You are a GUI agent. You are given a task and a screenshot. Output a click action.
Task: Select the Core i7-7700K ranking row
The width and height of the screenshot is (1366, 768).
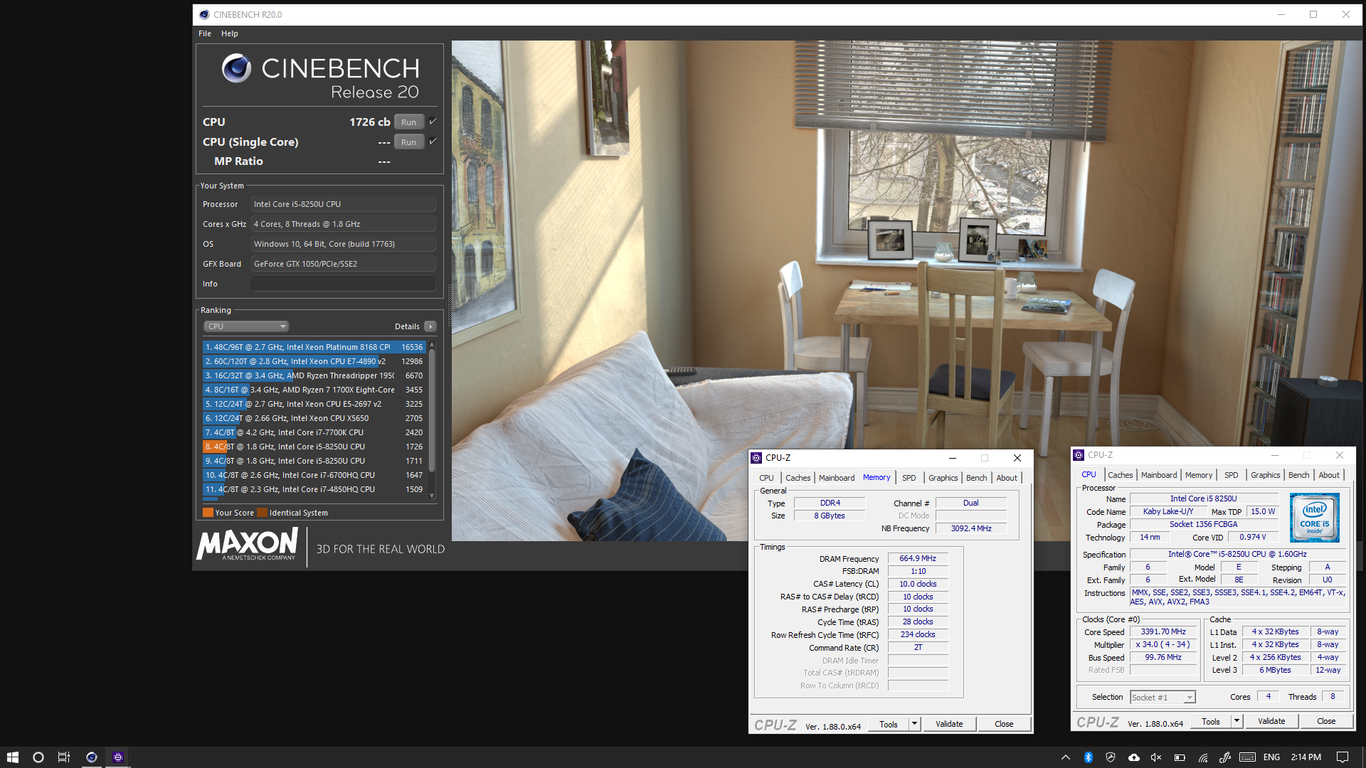pyautogui.click(x=314, y=432)
